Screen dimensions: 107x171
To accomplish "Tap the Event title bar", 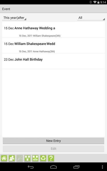I will pyautogui.click(x=54, y=9).
